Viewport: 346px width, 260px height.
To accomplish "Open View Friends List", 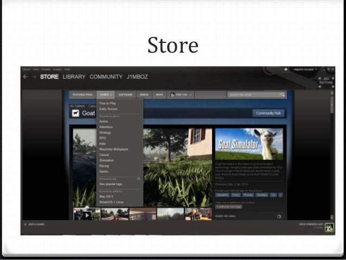I will click(x=311, y=224).
